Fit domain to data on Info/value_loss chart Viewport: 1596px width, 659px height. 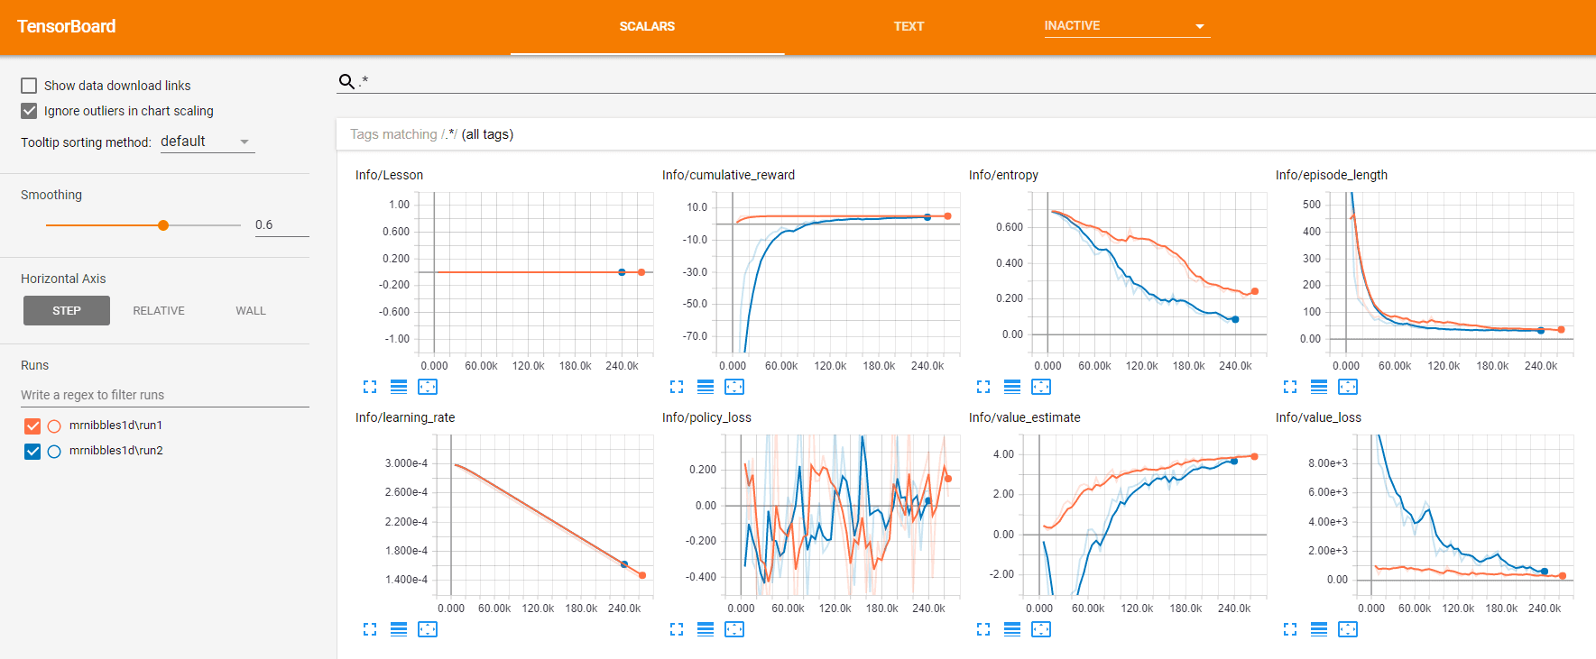(x=1348, y=629)
